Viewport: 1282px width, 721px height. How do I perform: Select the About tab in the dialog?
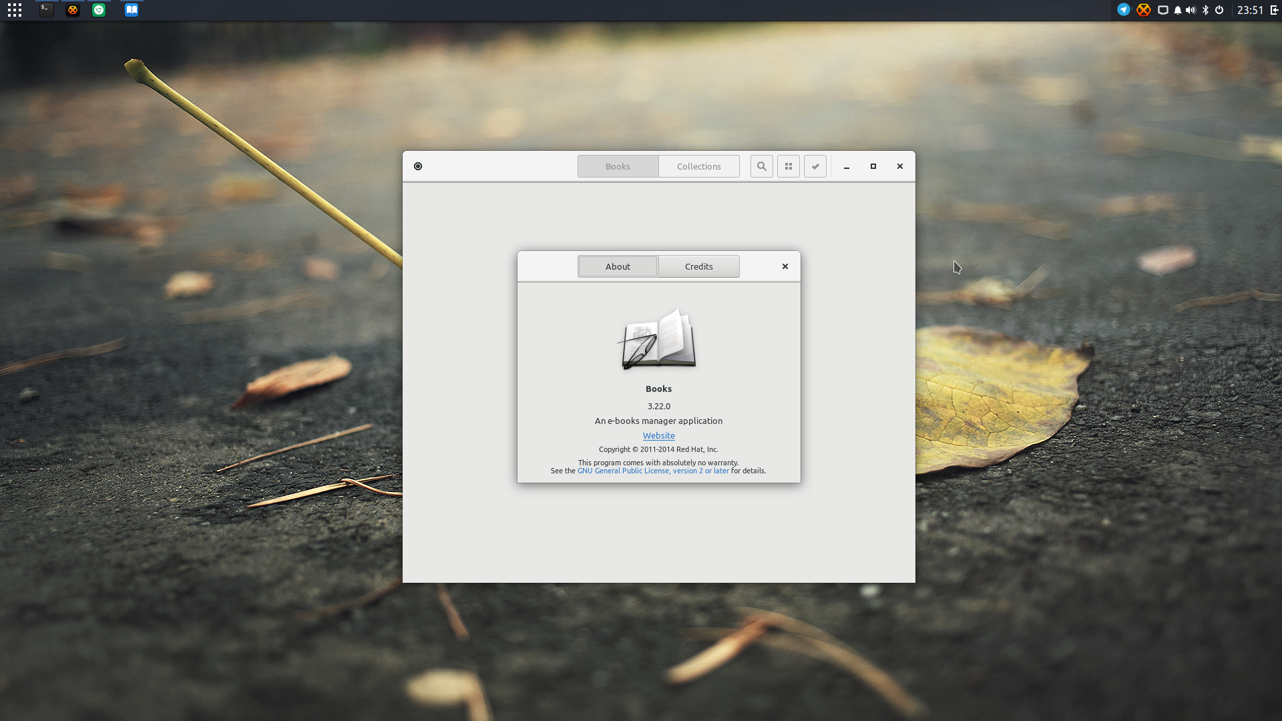click(x=618, y=266)
